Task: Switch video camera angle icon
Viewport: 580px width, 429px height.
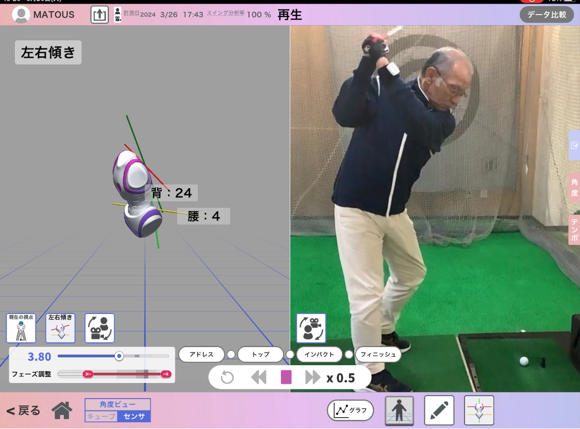Action: [x=311, y=328]
